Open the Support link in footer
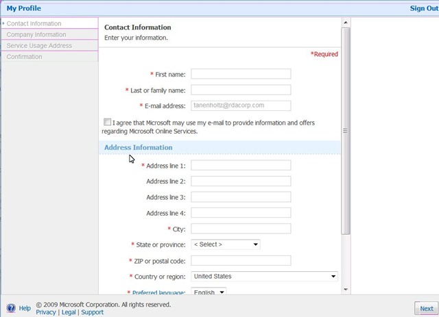Viewport: 439px width, 317px height. pyautogui.click(x=93, y=312)
